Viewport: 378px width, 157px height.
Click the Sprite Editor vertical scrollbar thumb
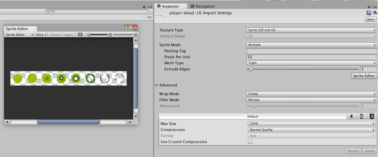pos(136,78)
